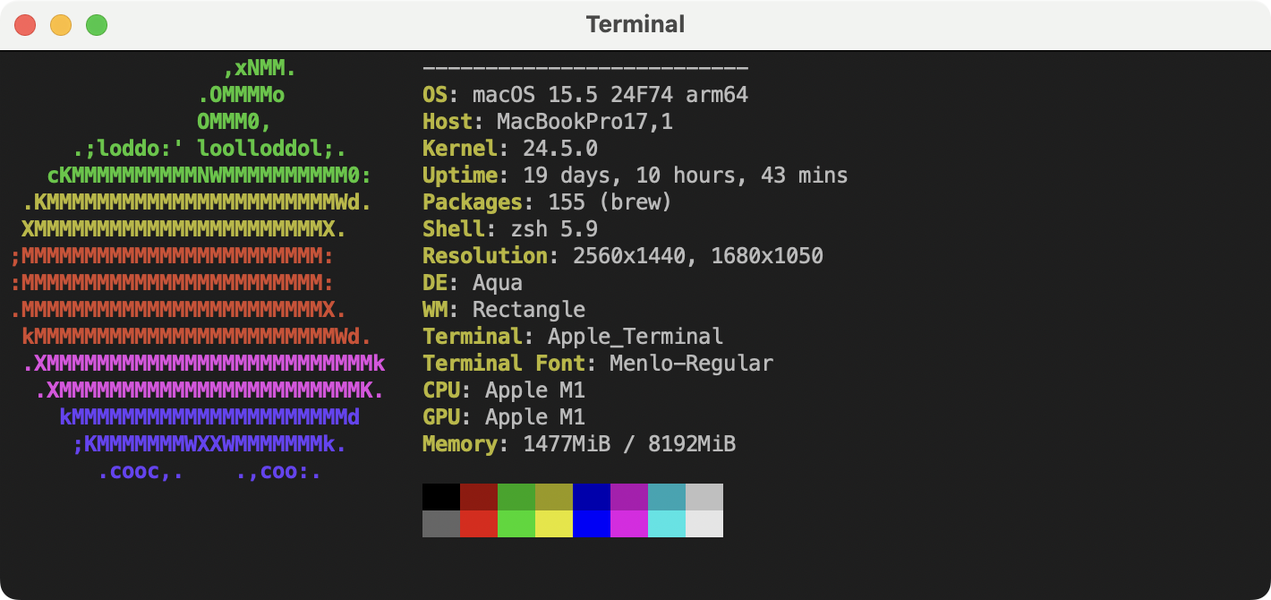Click the "2560x1440" resolution value
Screen dimensions: 1271x600
[629, 256]
